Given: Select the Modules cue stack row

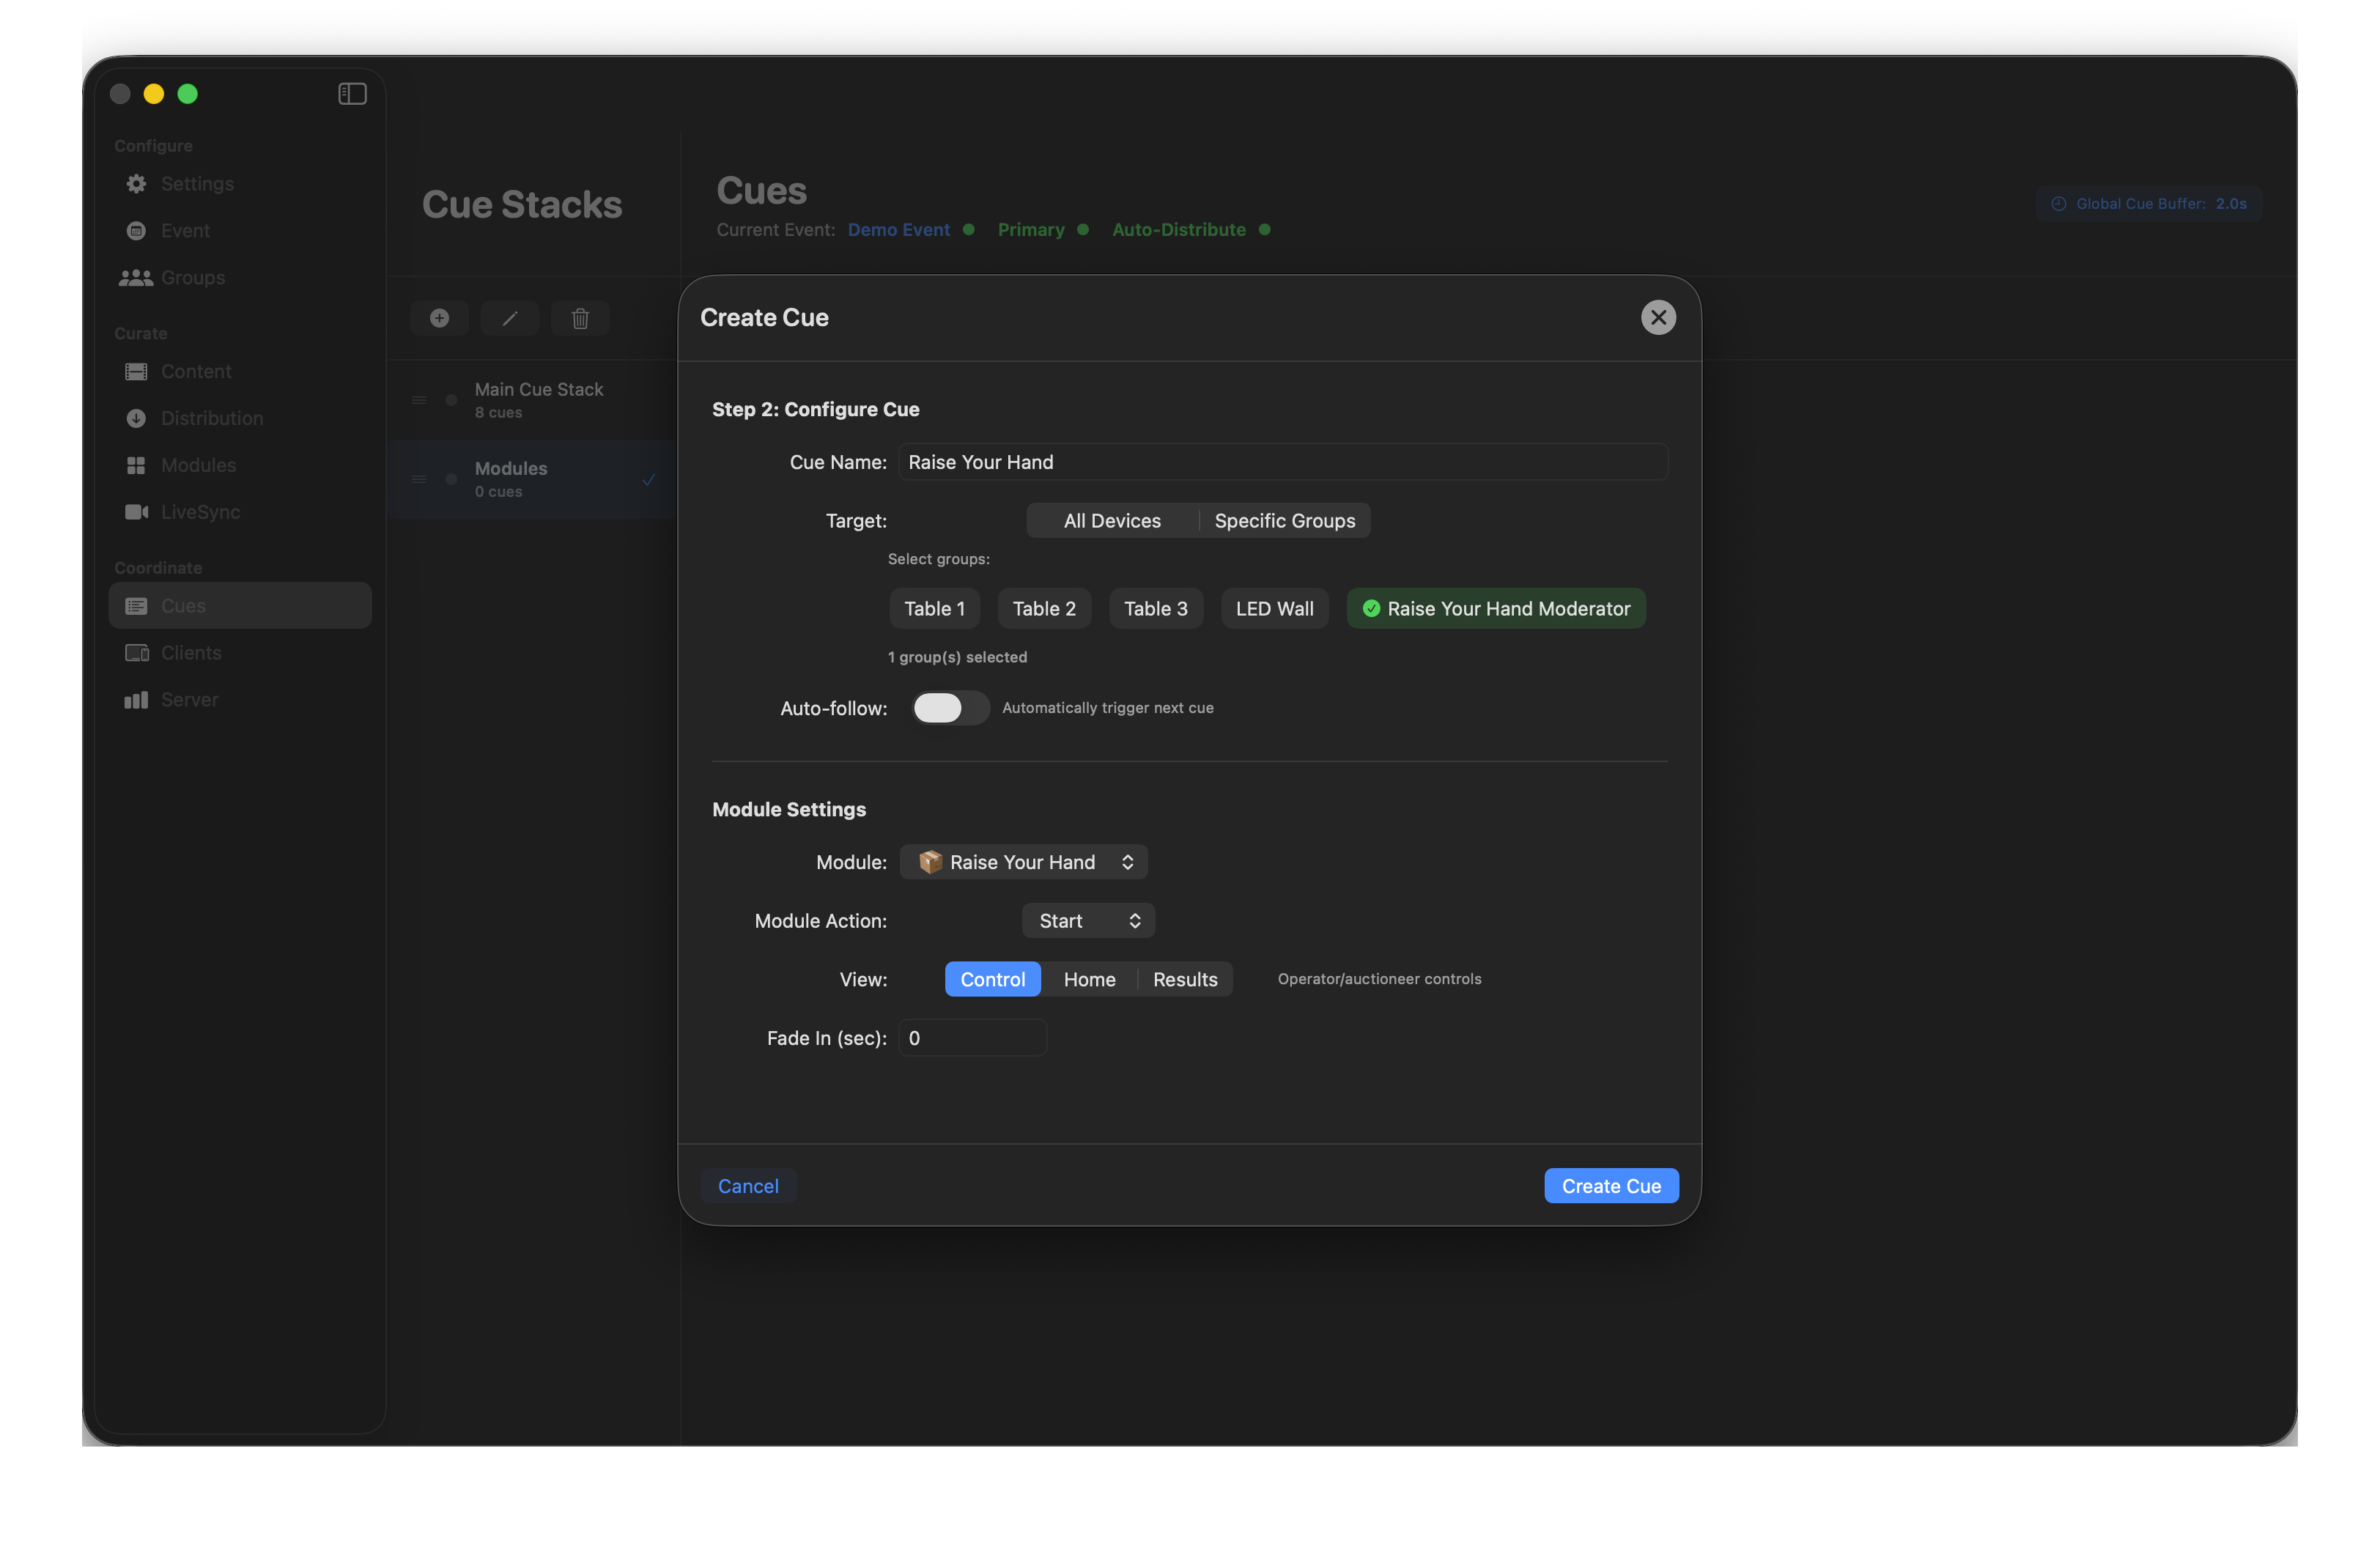Looking at the screenshot, I should [533, 479].
